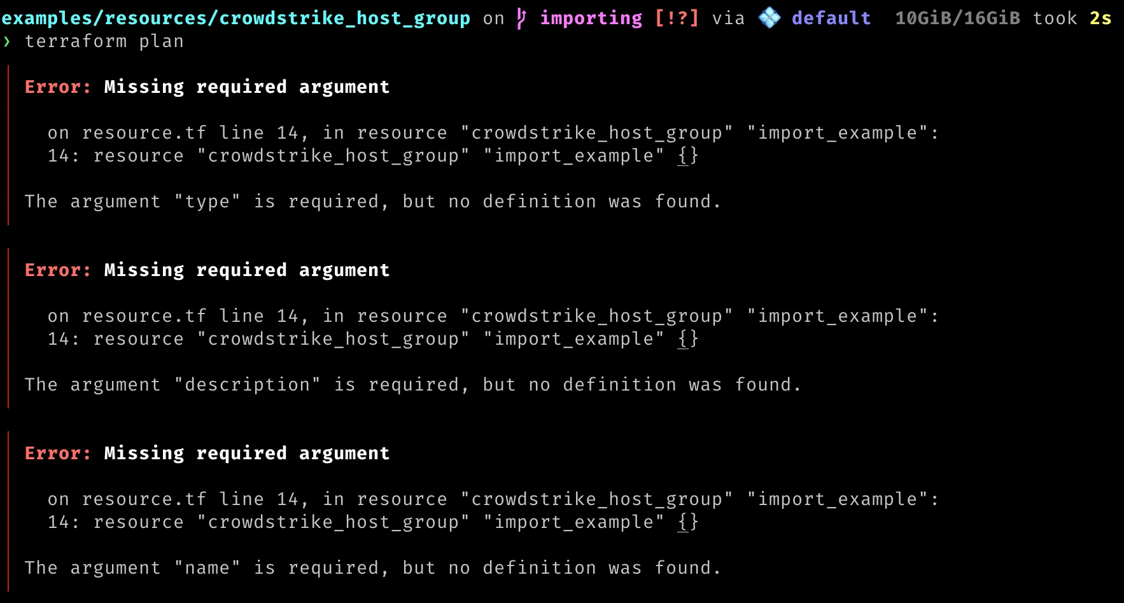Click the third red 'Error:' label

pyautogui.click(x=58, y=453)
